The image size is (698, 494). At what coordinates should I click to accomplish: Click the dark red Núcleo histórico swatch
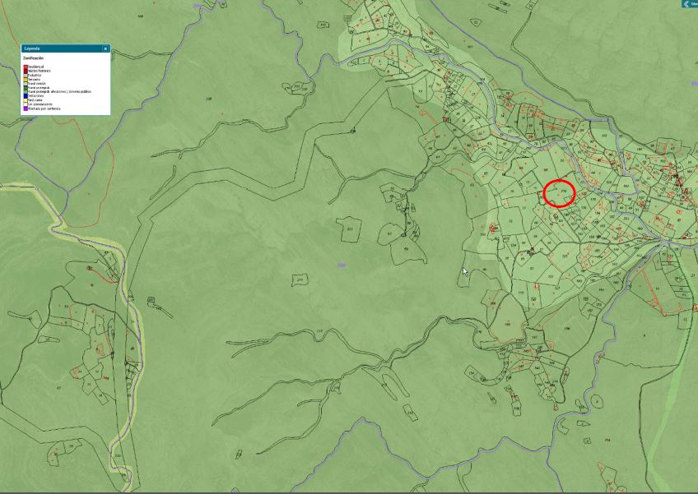coord(26,71)
